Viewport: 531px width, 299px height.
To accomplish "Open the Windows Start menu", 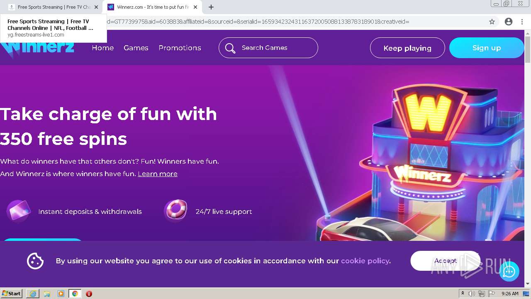I will 12,294.
